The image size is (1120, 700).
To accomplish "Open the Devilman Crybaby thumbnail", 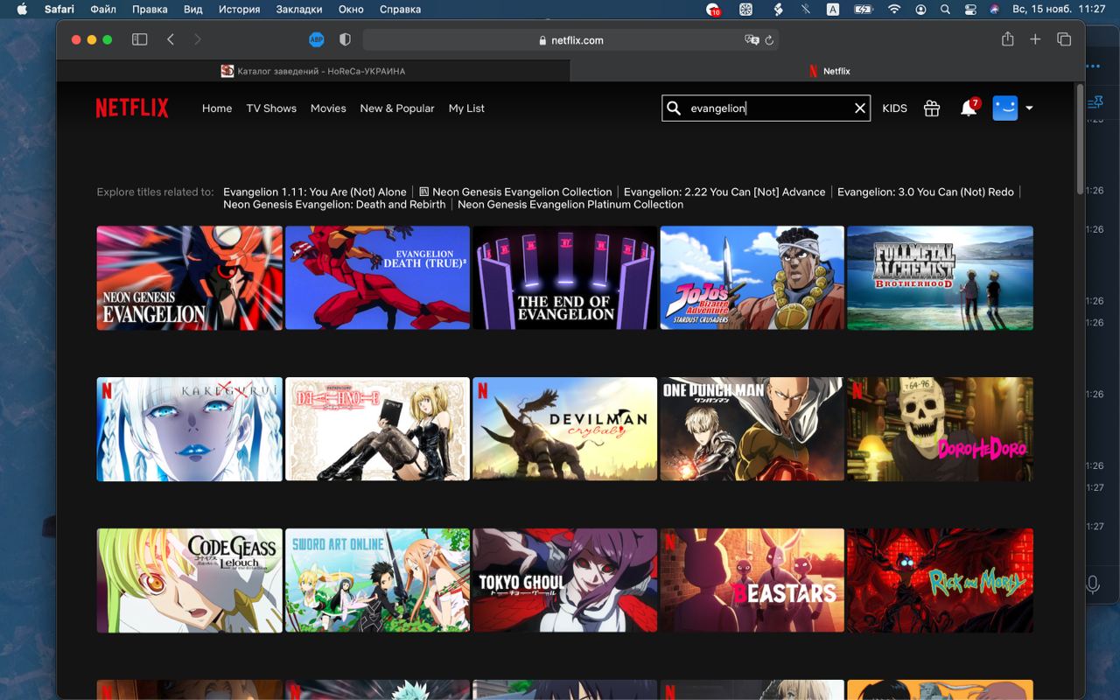I will (564, 429).
